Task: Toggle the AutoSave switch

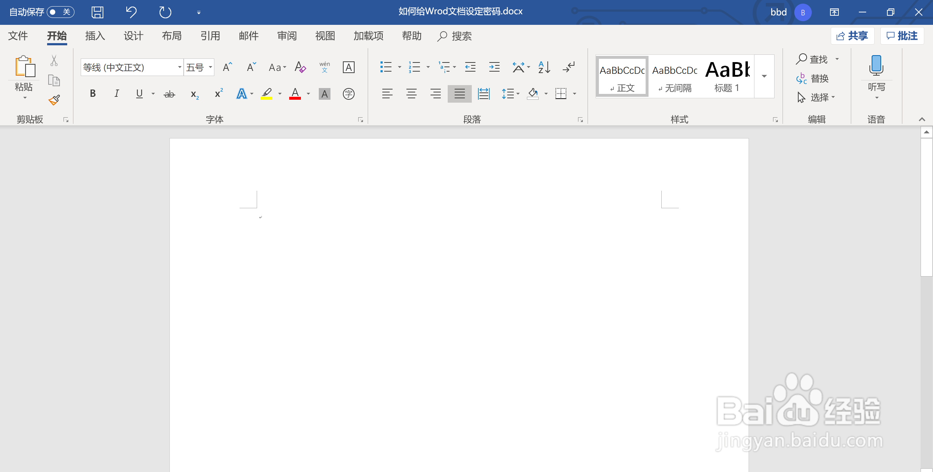Action: (x=61, y=12)
